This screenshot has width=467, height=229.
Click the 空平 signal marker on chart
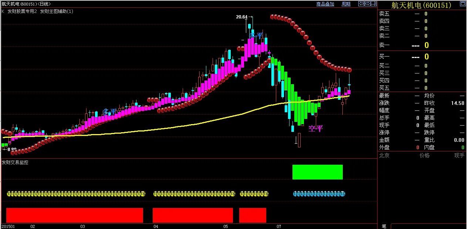pyautogui.click(x=315, y=129)
